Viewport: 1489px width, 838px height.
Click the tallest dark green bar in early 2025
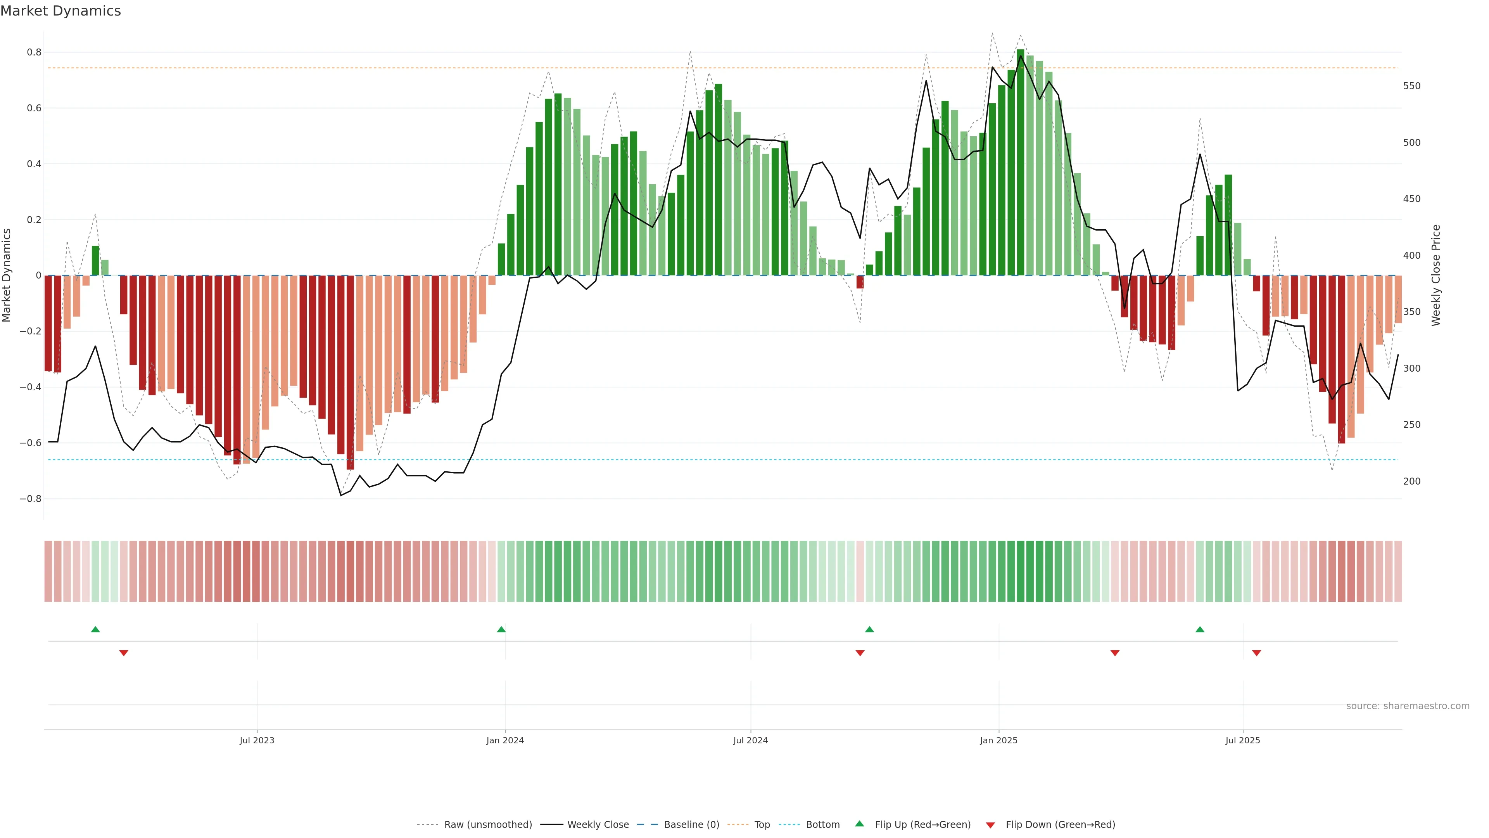click(x=1021, y=162)
